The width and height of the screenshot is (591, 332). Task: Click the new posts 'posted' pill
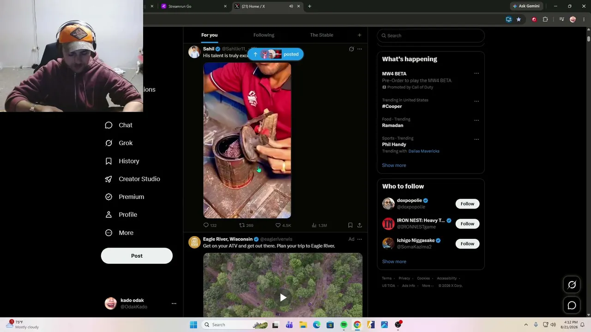click(x=276, y=54)
